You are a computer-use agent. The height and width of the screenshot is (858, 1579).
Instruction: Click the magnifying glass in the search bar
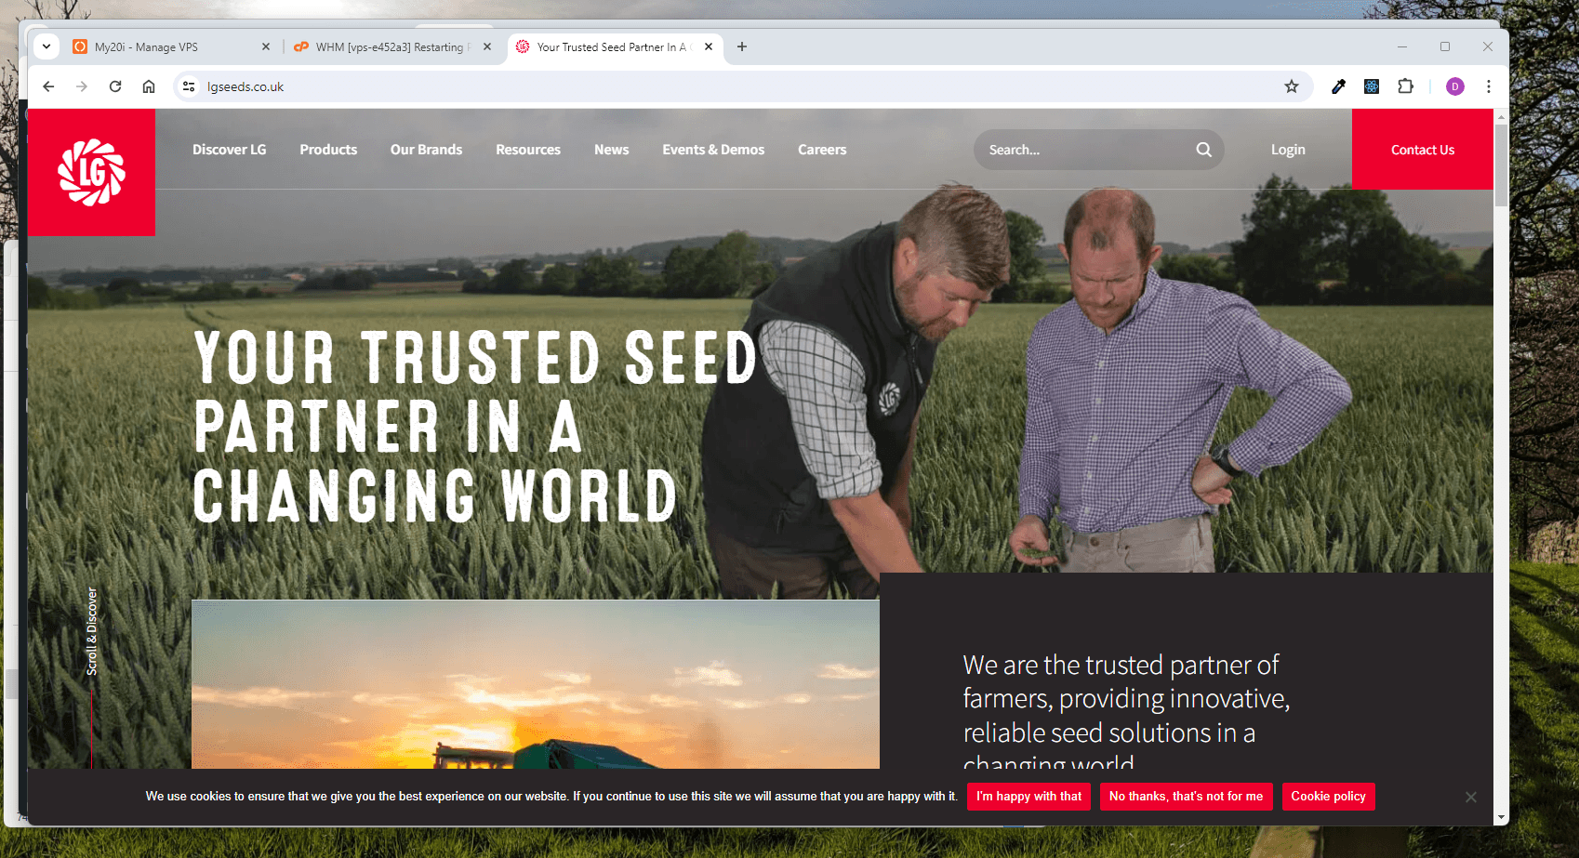click(x=1203, y=149)
